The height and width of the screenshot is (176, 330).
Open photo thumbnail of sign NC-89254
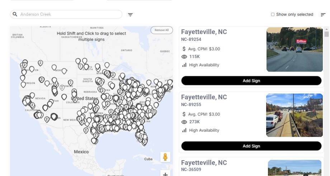(294, 49)
